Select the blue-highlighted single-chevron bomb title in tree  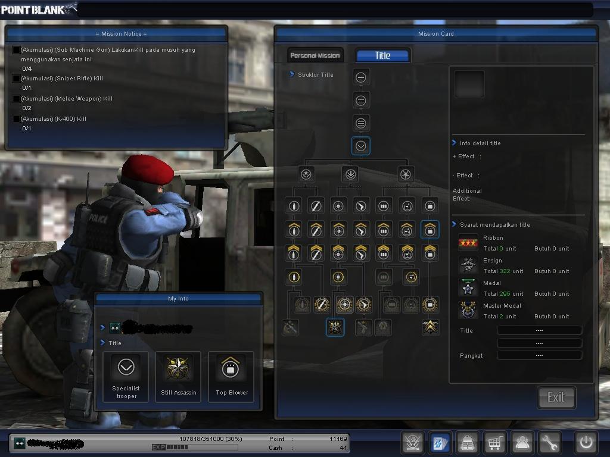point(430,230)
